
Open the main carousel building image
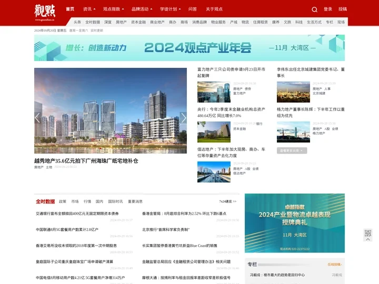tap(111, 110)
